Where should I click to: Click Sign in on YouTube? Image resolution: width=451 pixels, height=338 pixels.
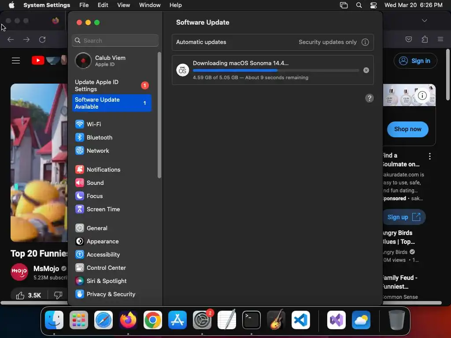coord(415,61)
